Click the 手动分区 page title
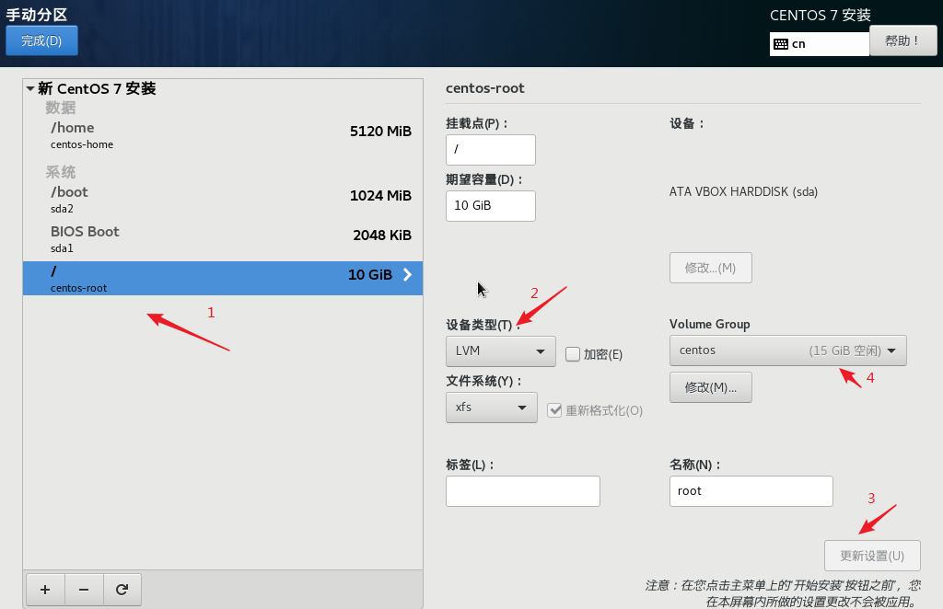Viewport: 943px width, 609px height. [x=37, y=15]
